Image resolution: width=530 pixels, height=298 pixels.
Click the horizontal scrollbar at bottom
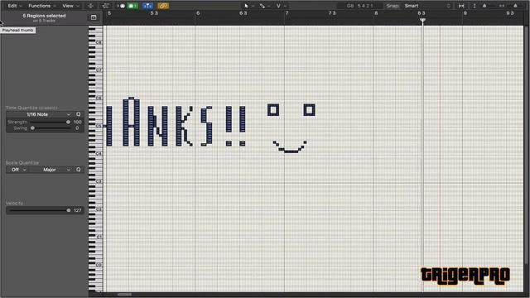124,295
